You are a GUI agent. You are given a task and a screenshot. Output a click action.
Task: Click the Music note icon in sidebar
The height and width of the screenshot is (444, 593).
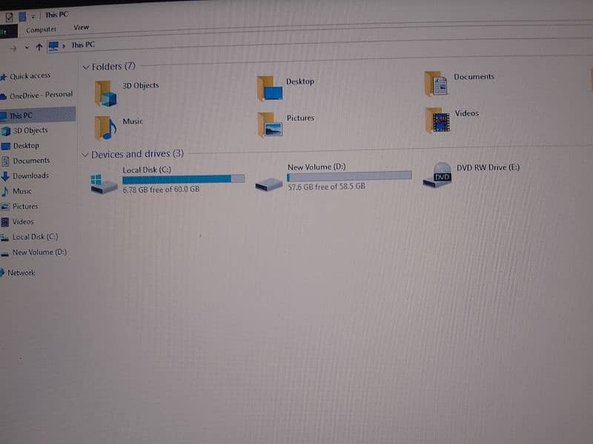5,192
